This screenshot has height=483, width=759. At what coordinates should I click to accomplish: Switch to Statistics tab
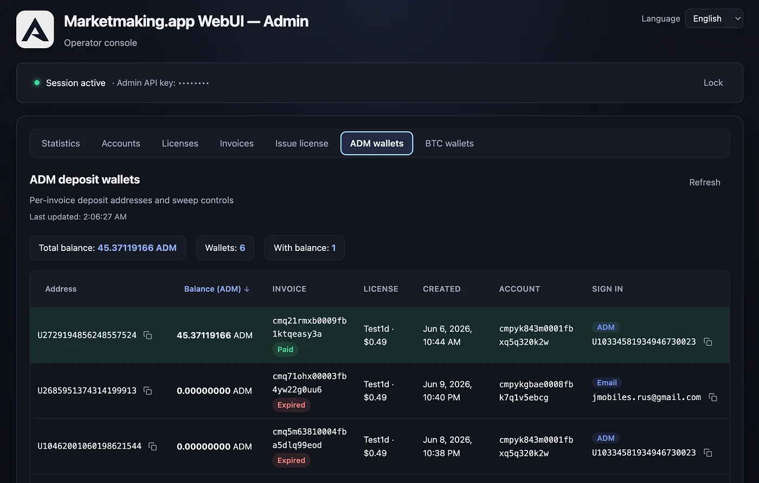(x=61, y=143)
